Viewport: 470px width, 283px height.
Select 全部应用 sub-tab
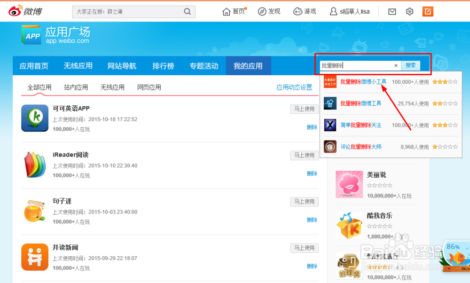(x=39, y=87)
